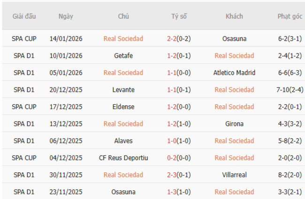Open the Atletico Madrid team link
The image size is (305, 199).
tap(234, 73)
